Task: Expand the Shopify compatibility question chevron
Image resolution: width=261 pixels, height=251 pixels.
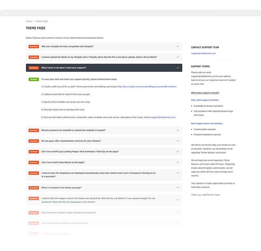Action: pos(177,47)
